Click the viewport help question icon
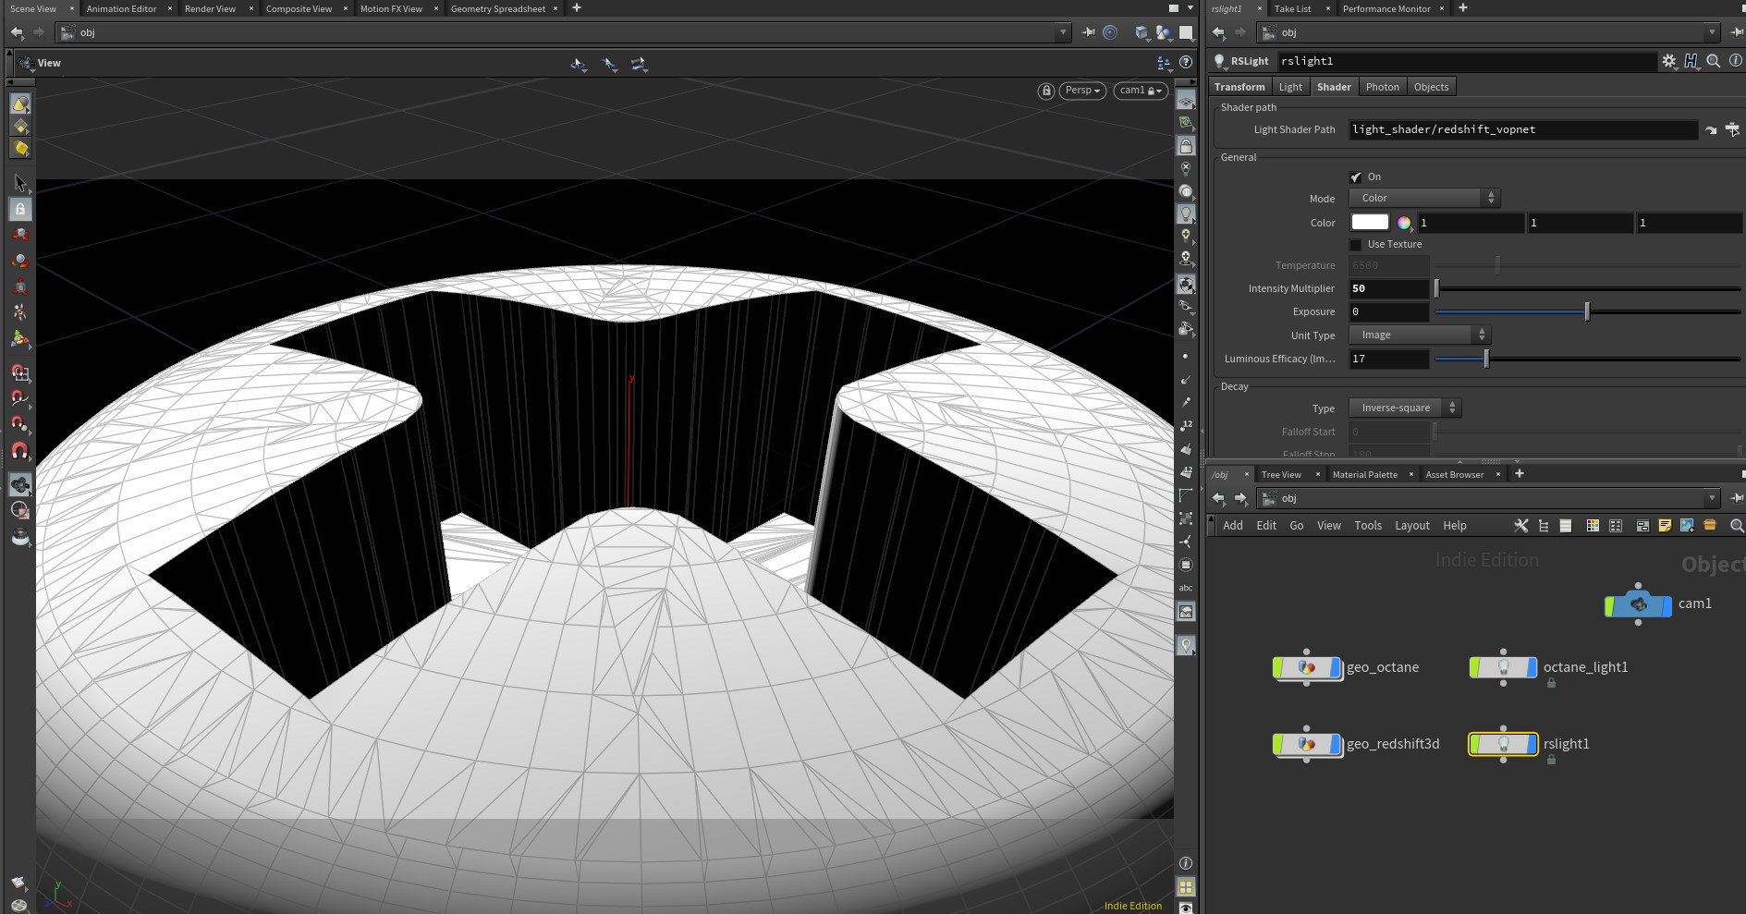The image size is (1746, 914). 1186,63
